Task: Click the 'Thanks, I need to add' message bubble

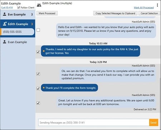Action: [91, 51]
